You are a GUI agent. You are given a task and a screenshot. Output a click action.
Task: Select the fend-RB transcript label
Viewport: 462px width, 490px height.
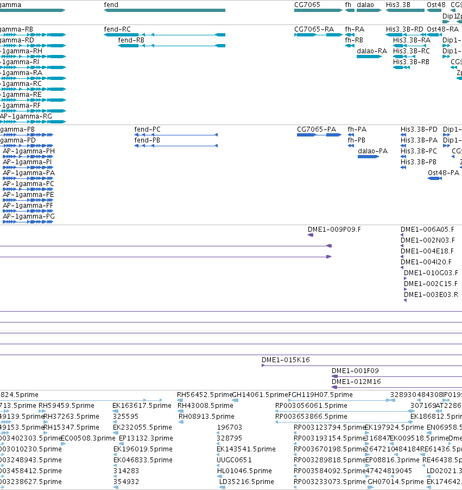131,40
